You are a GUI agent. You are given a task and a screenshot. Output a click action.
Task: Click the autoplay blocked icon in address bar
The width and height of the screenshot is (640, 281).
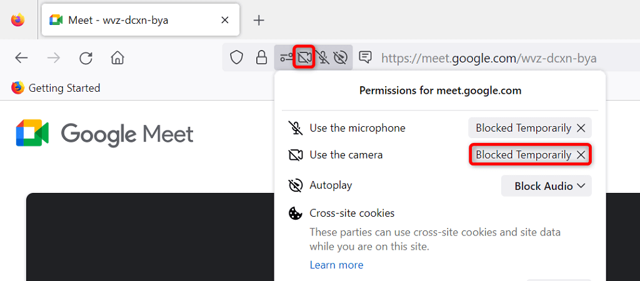click(340, 57)
